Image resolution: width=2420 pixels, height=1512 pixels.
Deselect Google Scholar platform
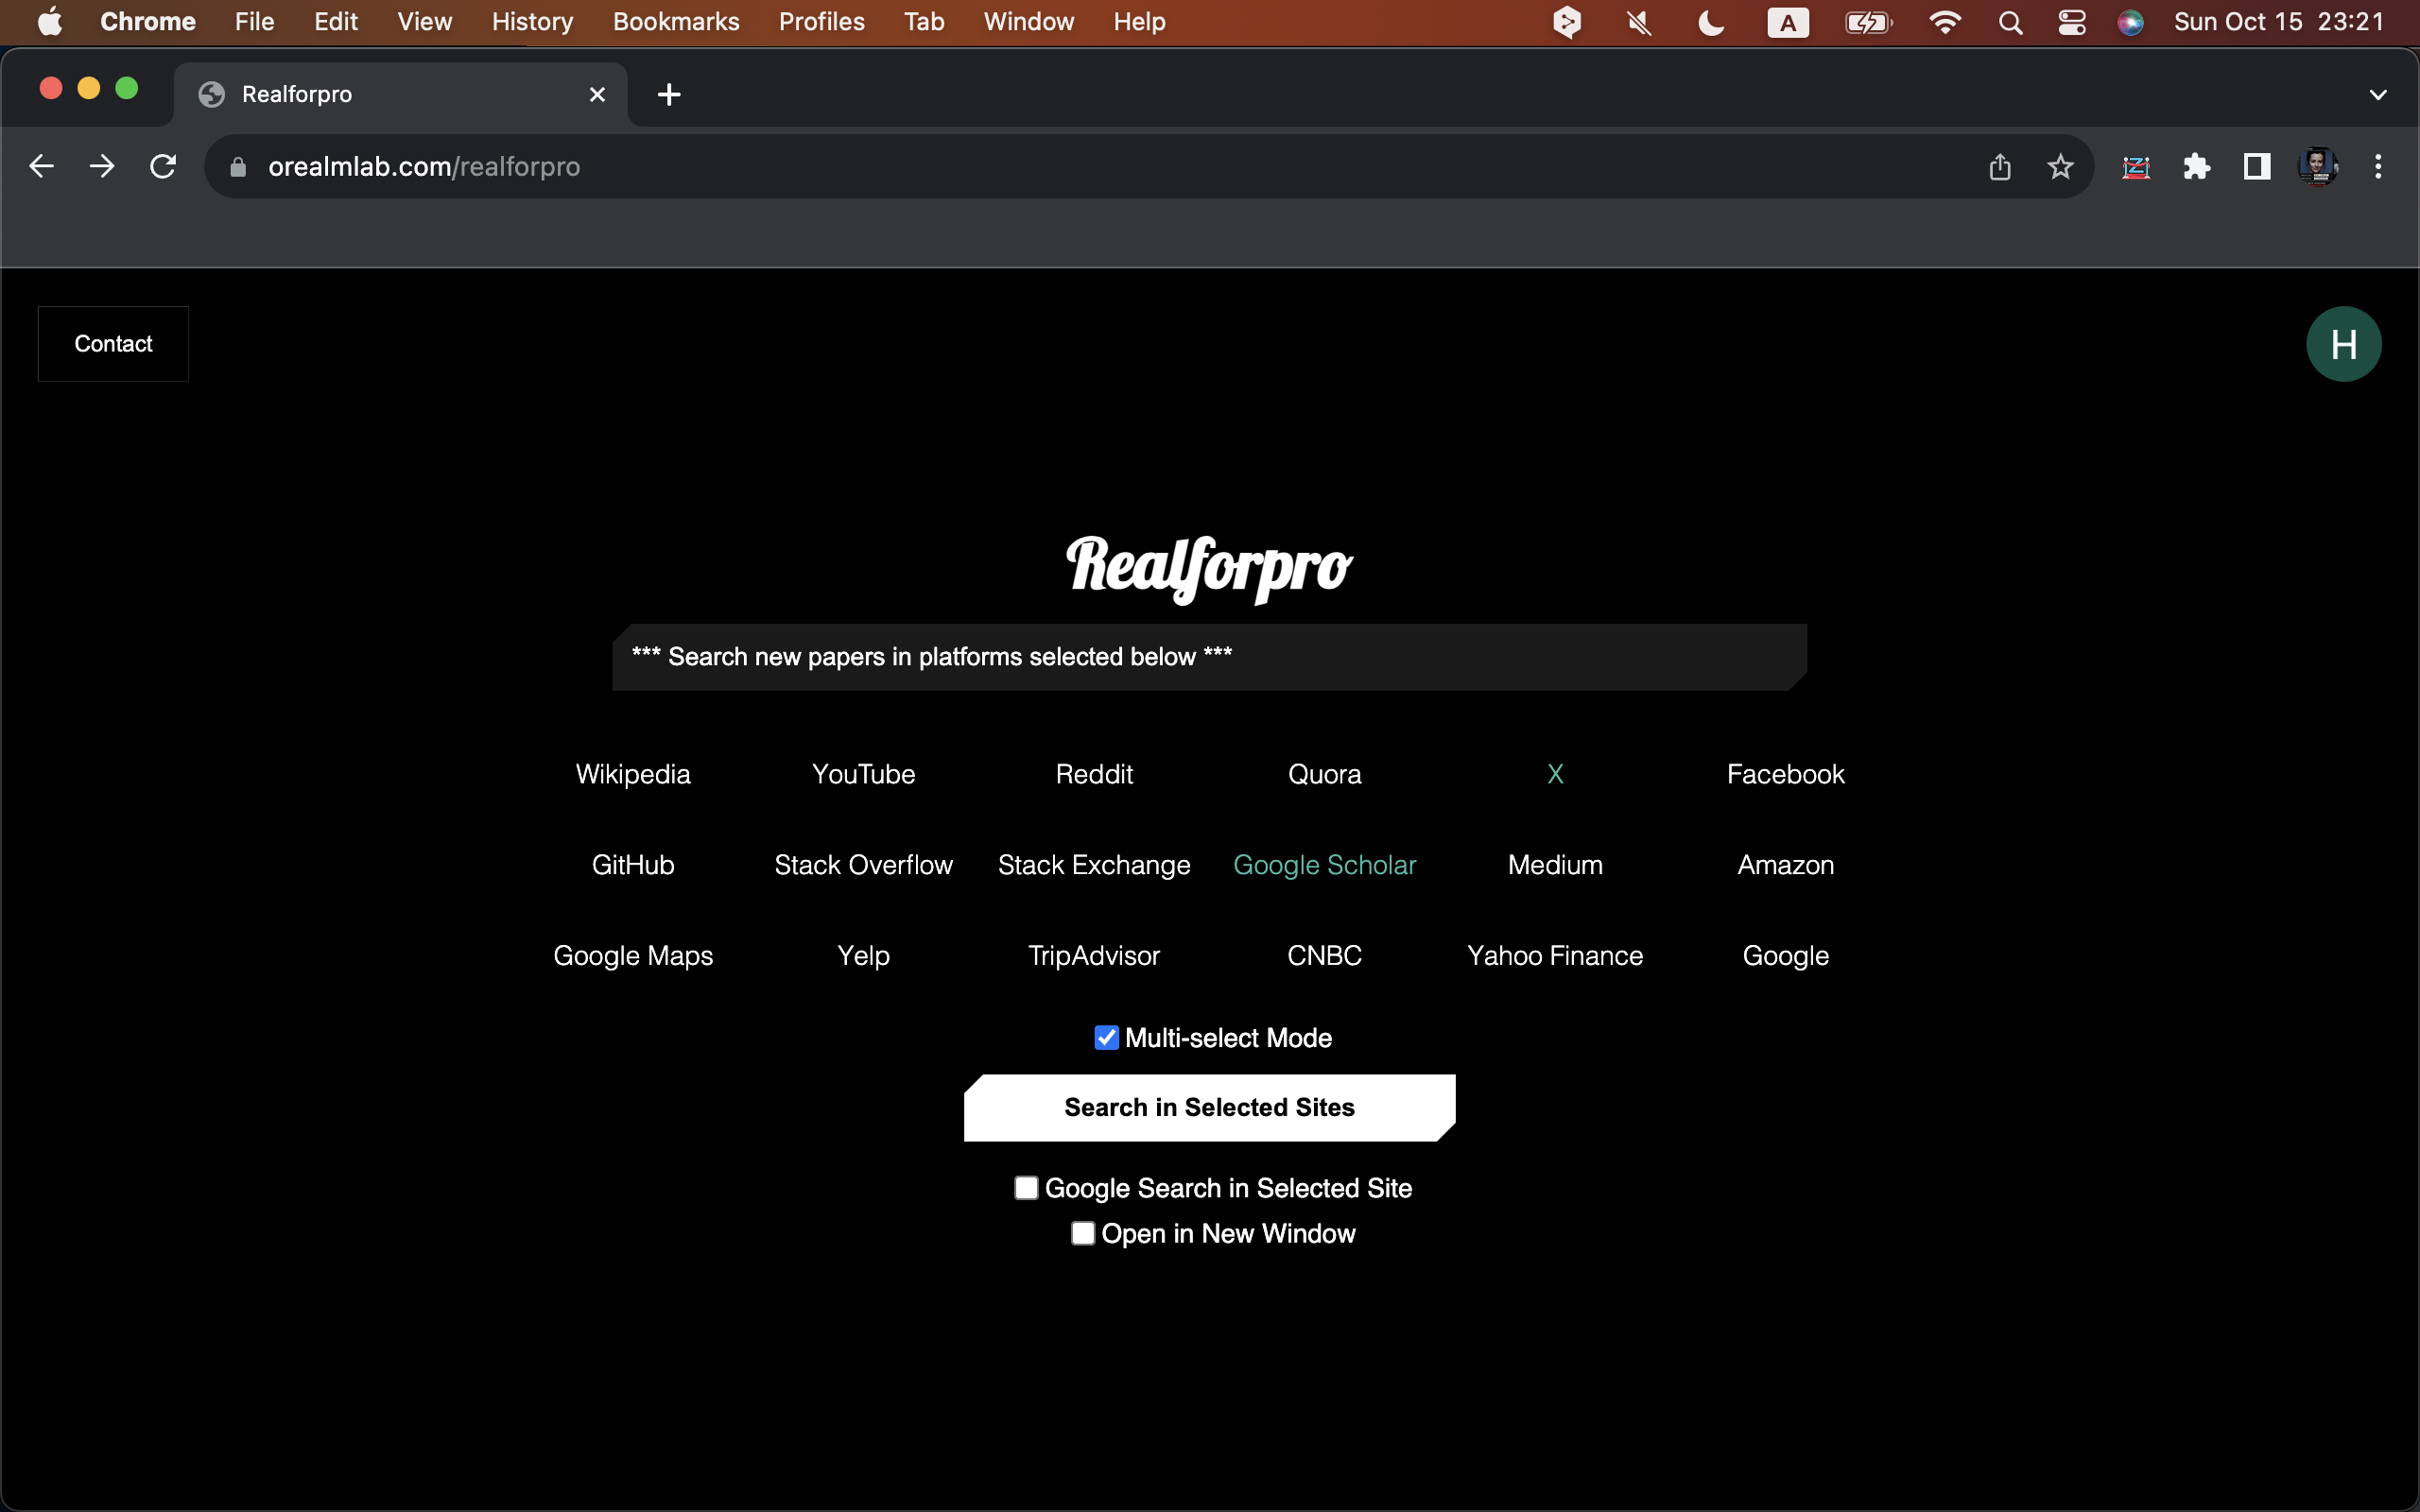tap(1324, 865)
